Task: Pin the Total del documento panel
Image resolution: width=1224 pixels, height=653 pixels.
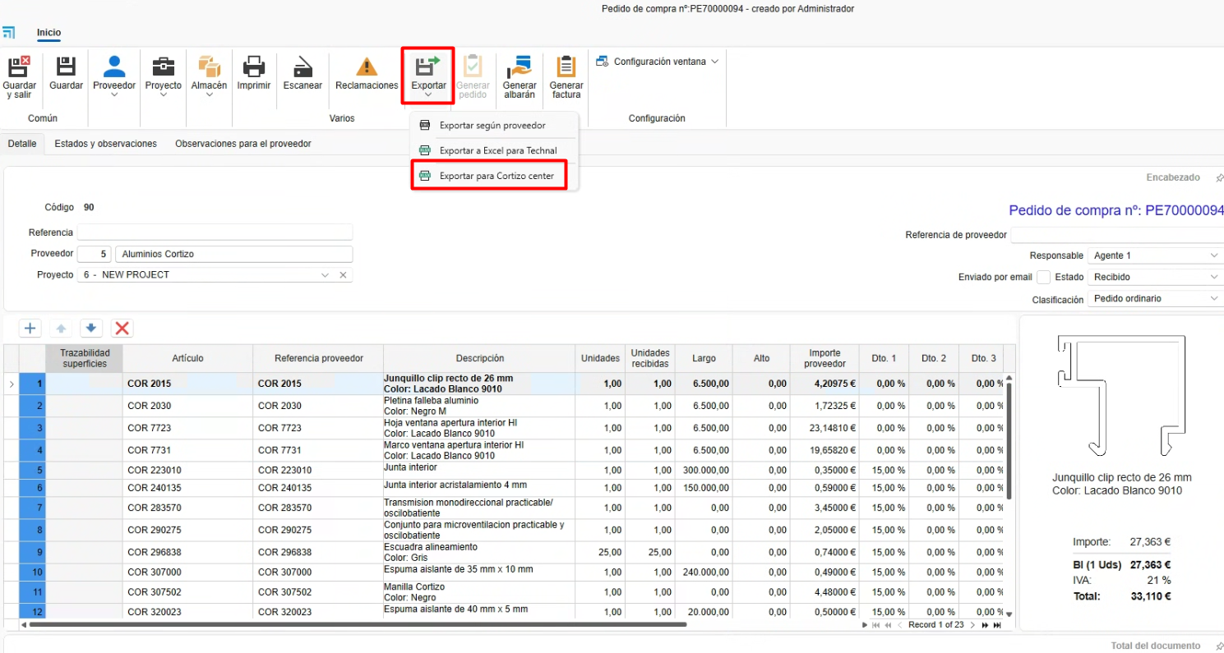Action: tap(1219, 646)
